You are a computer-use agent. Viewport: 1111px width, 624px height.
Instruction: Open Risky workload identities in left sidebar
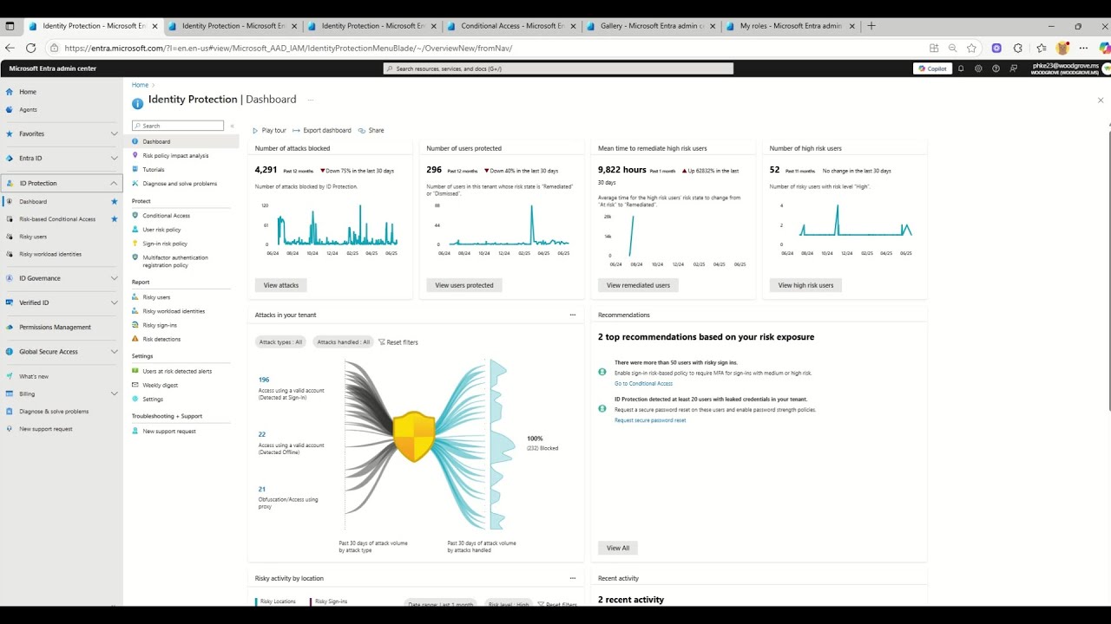[50, 254]
